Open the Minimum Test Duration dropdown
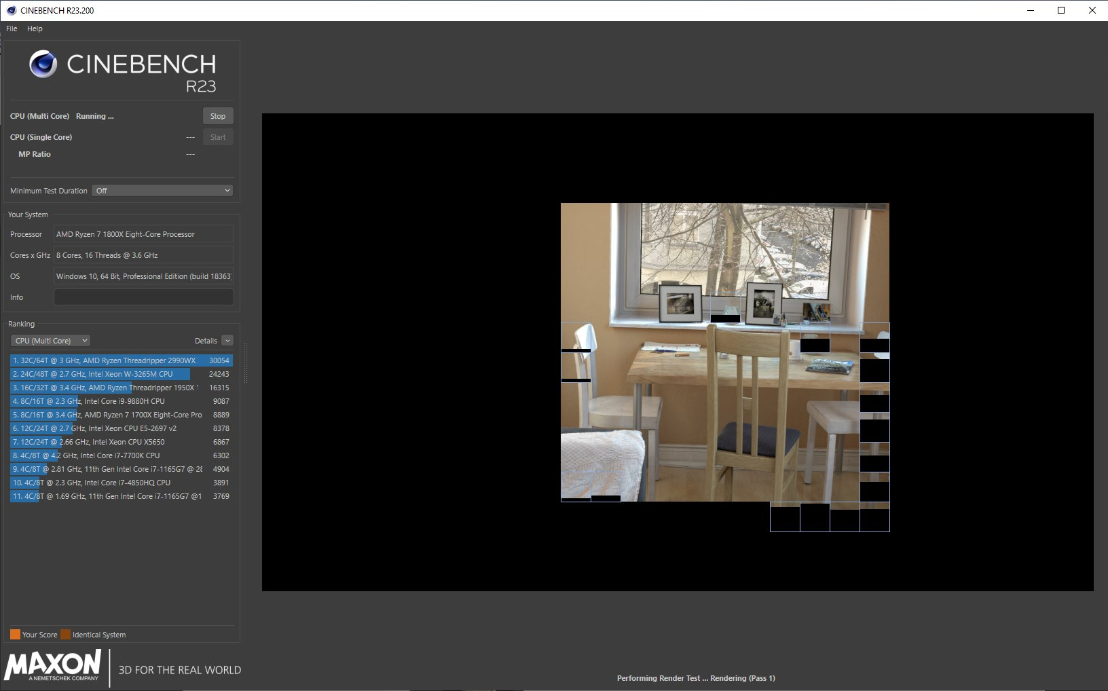Screen dimensions: 1108x691 (x=162, y=191)
